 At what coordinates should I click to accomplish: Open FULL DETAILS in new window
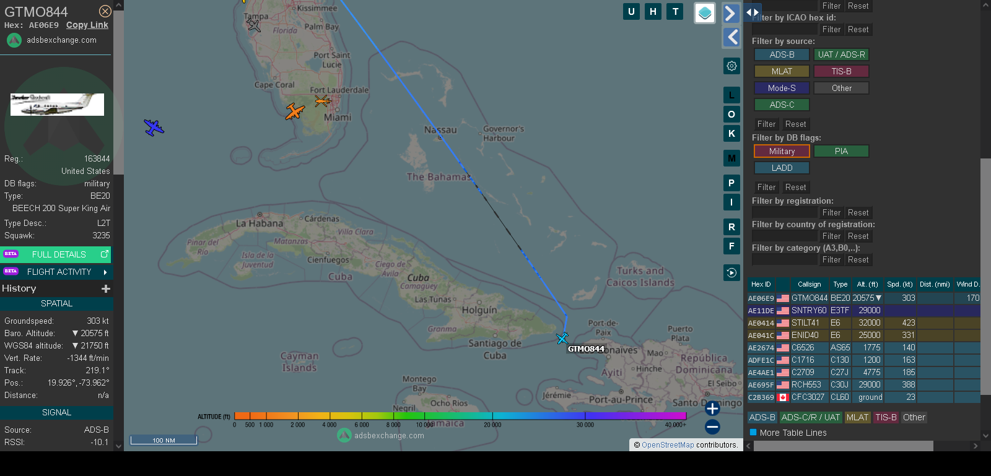[56, 254]
